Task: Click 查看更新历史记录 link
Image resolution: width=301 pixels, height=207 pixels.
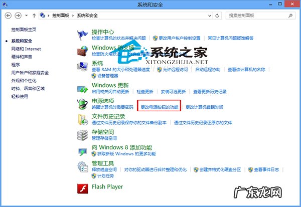Action: pos(210,92)
